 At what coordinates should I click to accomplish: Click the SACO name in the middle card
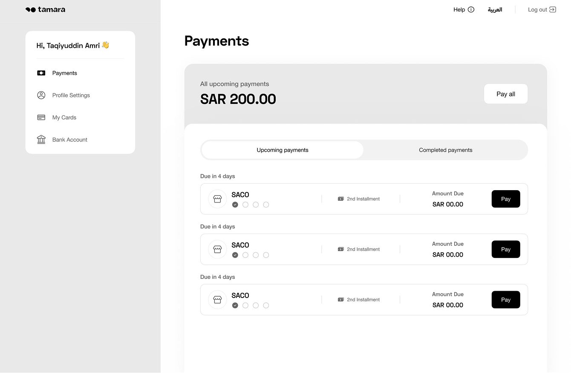click(x=240, y=245)
